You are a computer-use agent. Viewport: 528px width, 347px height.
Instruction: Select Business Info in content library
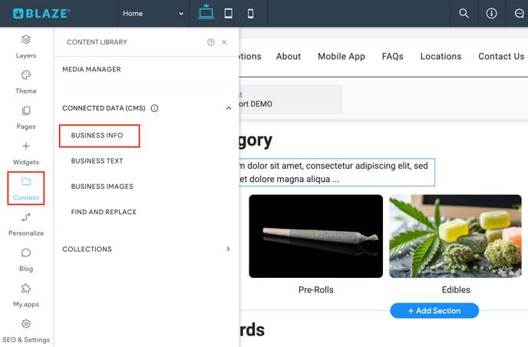click(97, 136)
